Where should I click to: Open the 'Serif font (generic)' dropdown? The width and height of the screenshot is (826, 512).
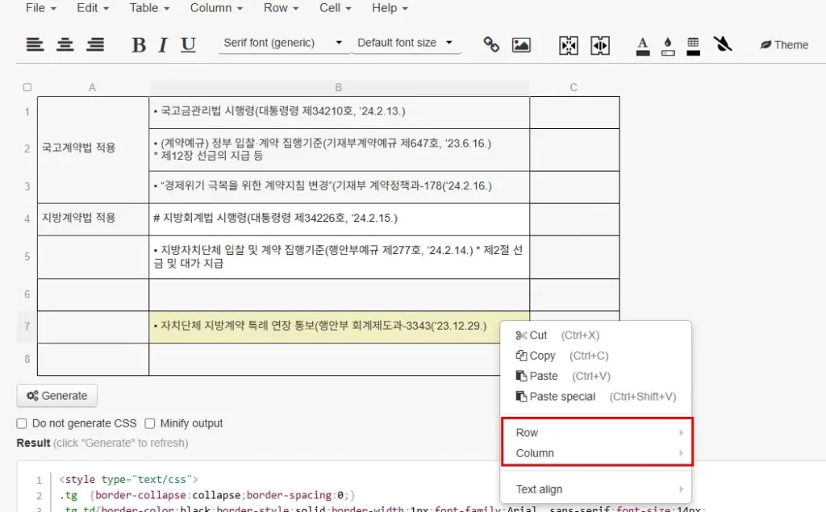pos(283,43)
